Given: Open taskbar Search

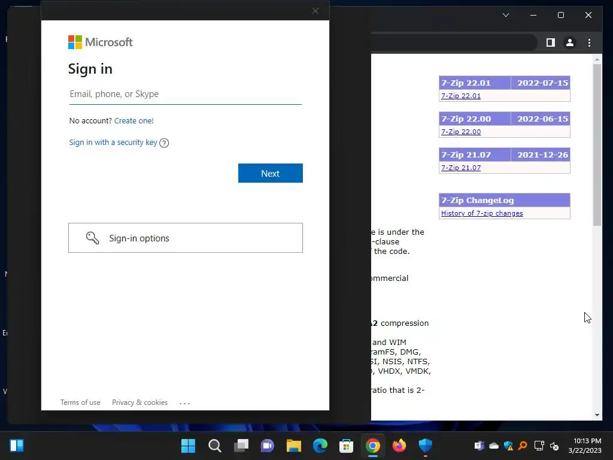Looking at the screenshot, I should pyautogui.click(x=215, y=446).
